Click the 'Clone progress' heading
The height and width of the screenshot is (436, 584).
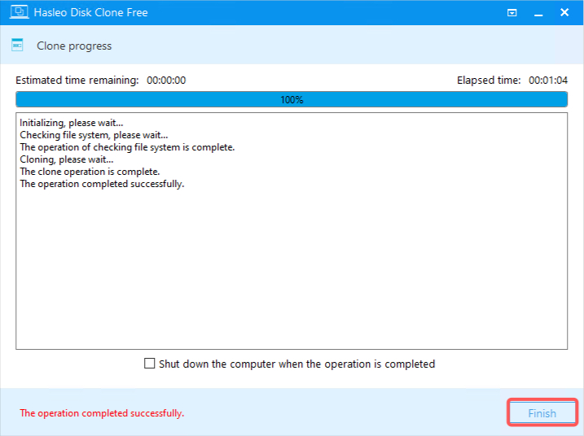point(74,46)
